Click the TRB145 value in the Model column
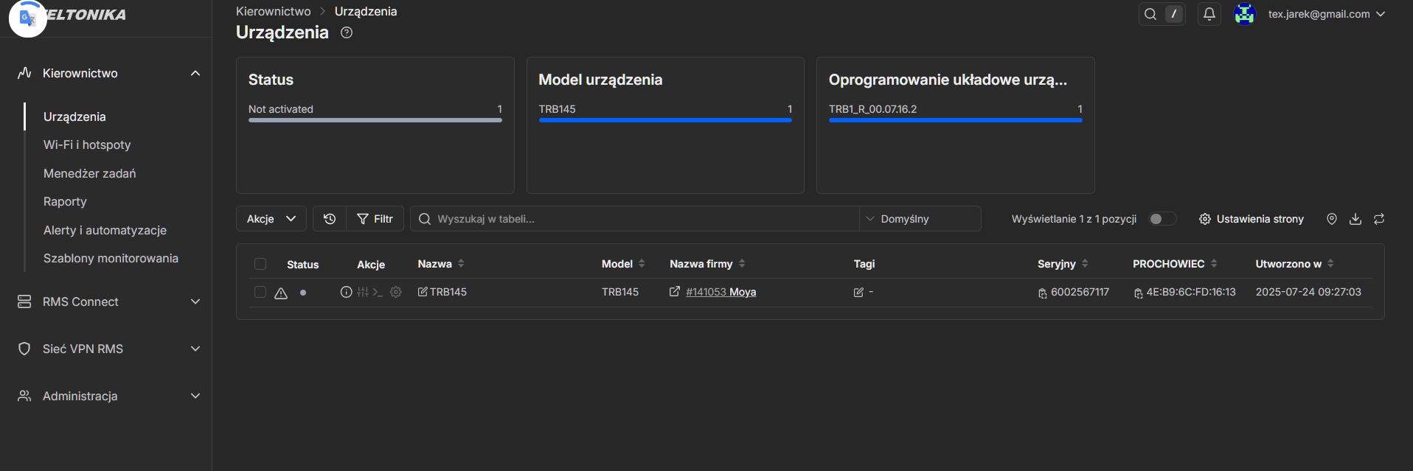Image resolution: width=1413 pixels, height=471 pixels. point(620,292)
